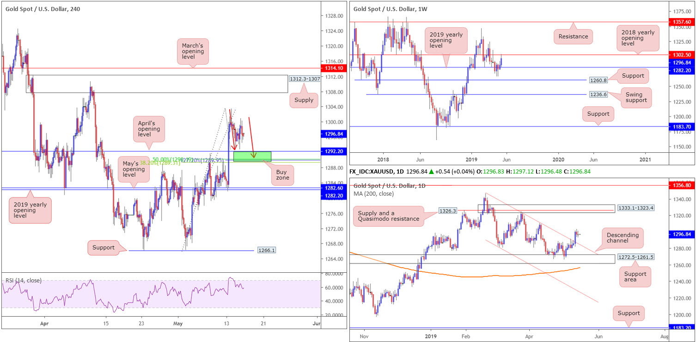Screen dimensions: 696x342
Task: Open March's opening level callout
Action: pyautogui.click(x=192, y=51)
